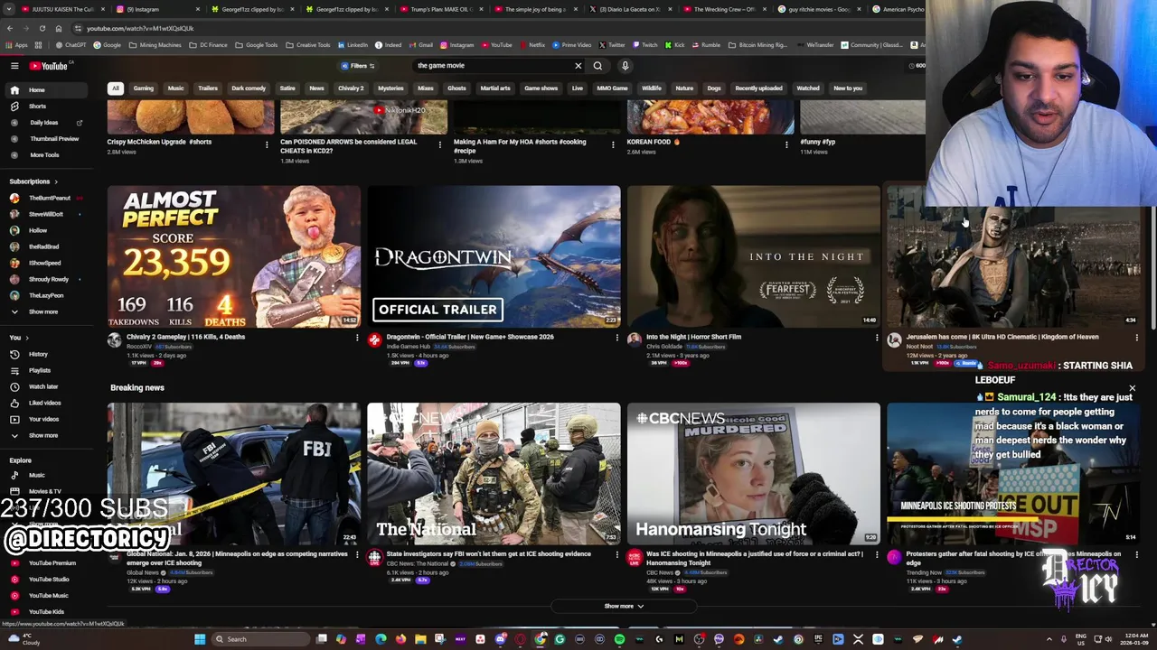Open TheBurntPeanut subscription channel
Viewport: 1157px width, 650px height.
(x=49, y=198)
